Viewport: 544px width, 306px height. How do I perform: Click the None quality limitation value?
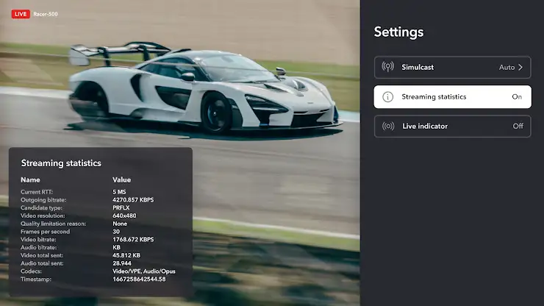click(120, 224)
